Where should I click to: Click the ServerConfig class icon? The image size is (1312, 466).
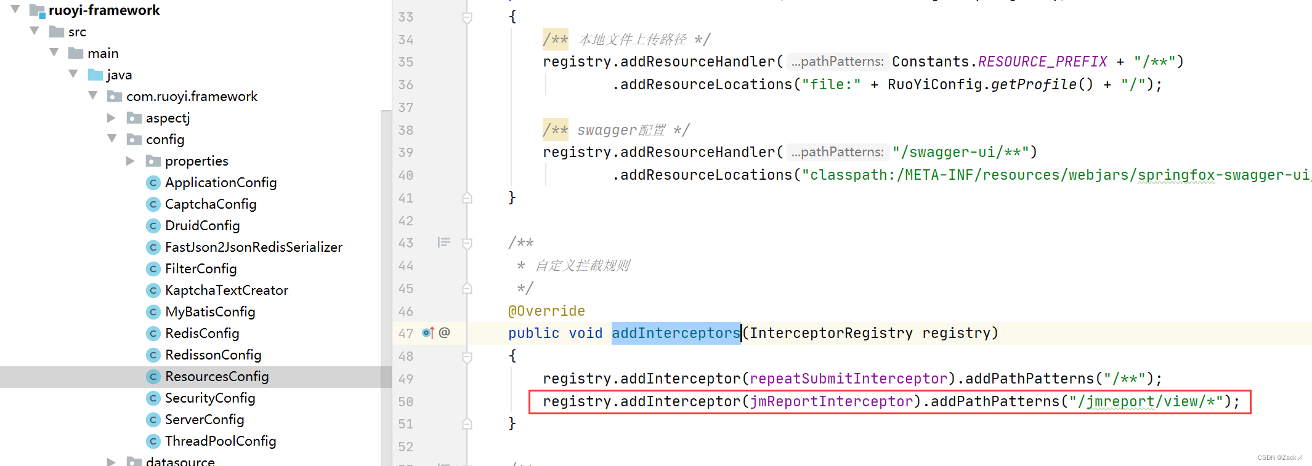(x=153, y=420)
